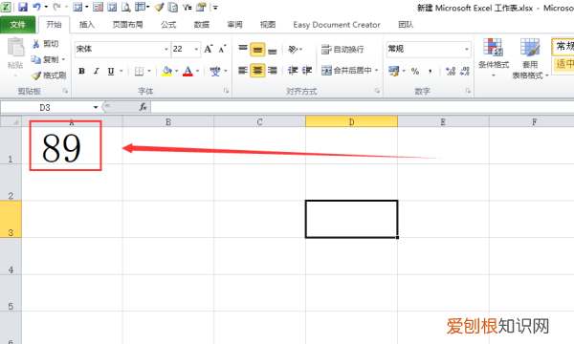Open the font name dropdown showing 宋体
This screenshot has height=344, width=574.
[166, 49]
